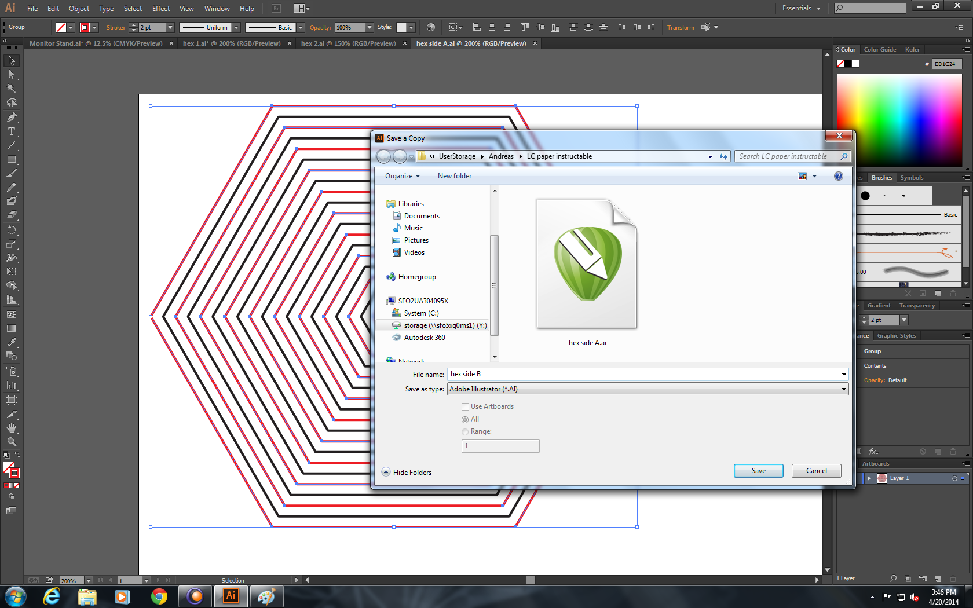Select the Gradient tool
Viewport: 973px width, 608px height.
12,328
